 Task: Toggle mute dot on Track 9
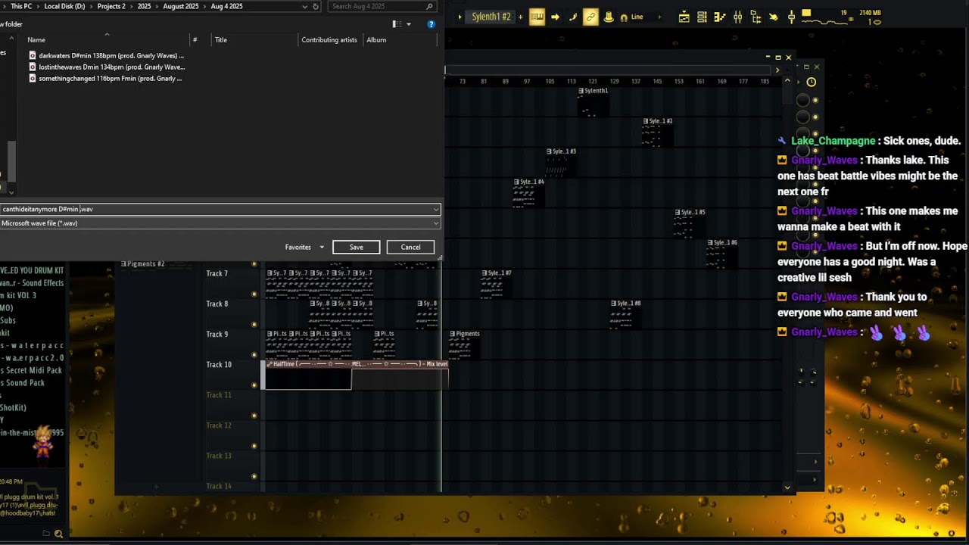(x=254, y=354)
